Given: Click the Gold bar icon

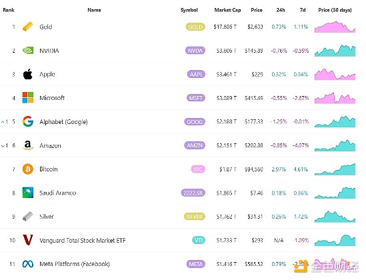Looking at the screenshot, I should pos(28,27).
